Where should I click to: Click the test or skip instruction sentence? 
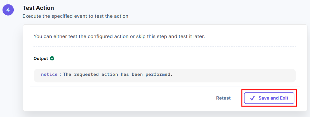(119, 36)
